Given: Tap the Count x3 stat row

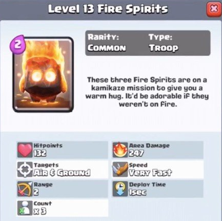Looking at the screenshot, I should 63,208.
